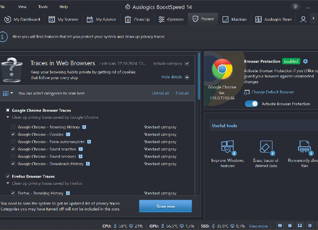Open the Auslogics Store tab
The height and width of the screenshot is (230, 318).
coord(274,20)
